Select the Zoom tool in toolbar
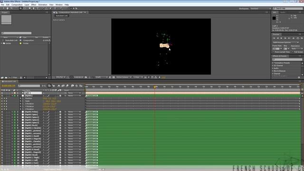The width and height of the screenshot is (304, 171). [11, 9]
